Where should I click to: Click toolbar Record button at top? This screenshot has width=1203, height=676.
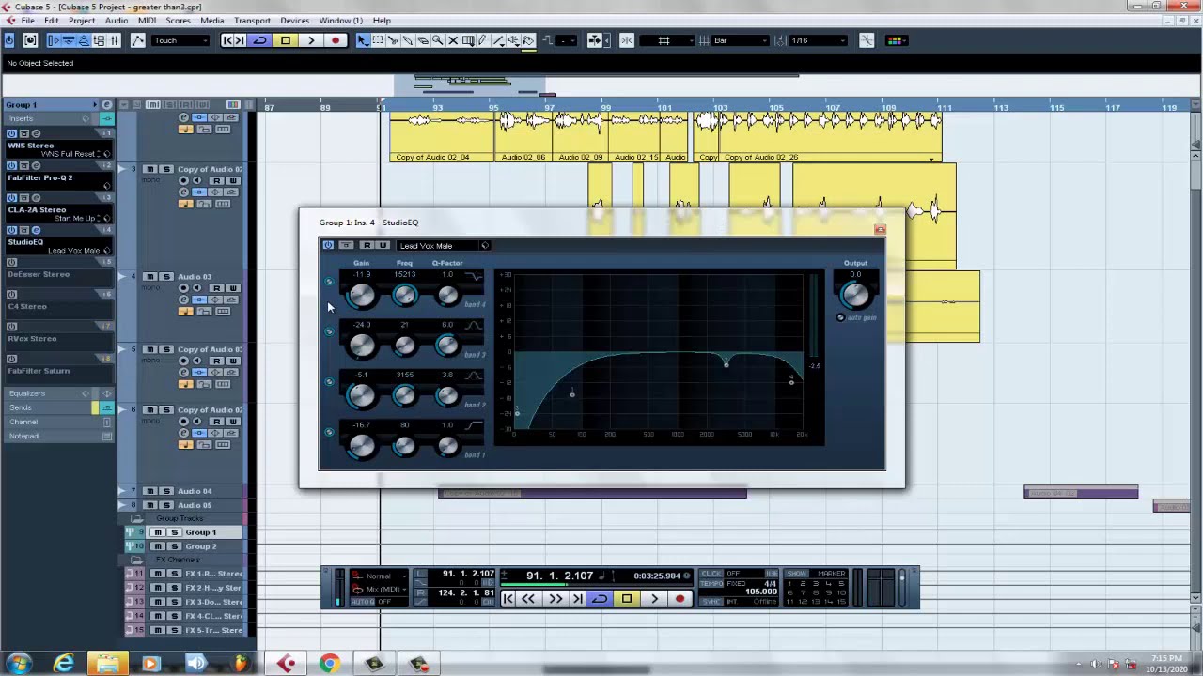336,40
